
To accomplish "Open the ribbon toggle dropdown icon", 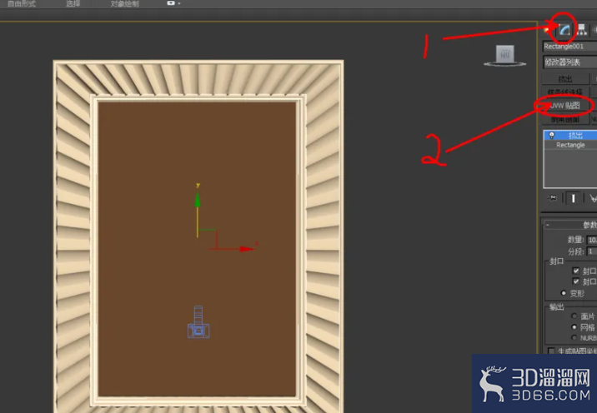I will 173,3.
